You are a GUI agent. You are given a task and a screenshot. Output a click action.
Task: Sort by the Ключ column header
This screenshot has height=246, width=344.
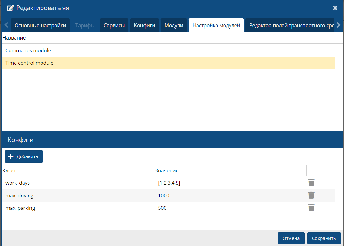[x=9, y=170]
